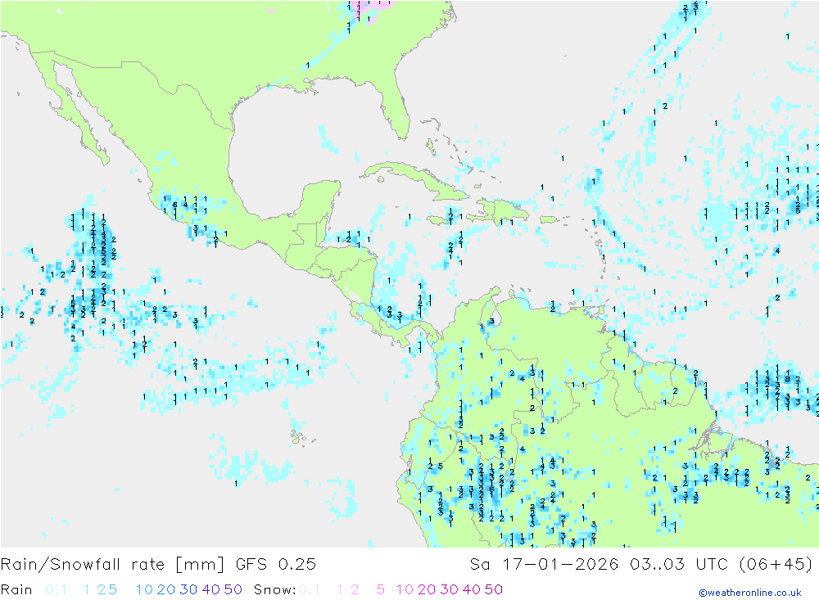Viewport: 819px width, 600px height.
Task: Click the 'Rain/Snowfall rate [mm] GFS 0.25' title
Action: pyautogui.click(x=158, y=565)
